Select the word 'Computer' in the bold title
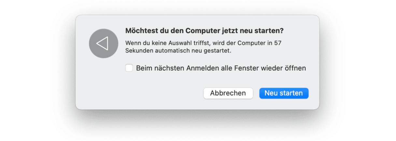 pyautogui.click(x=204, y=31)
